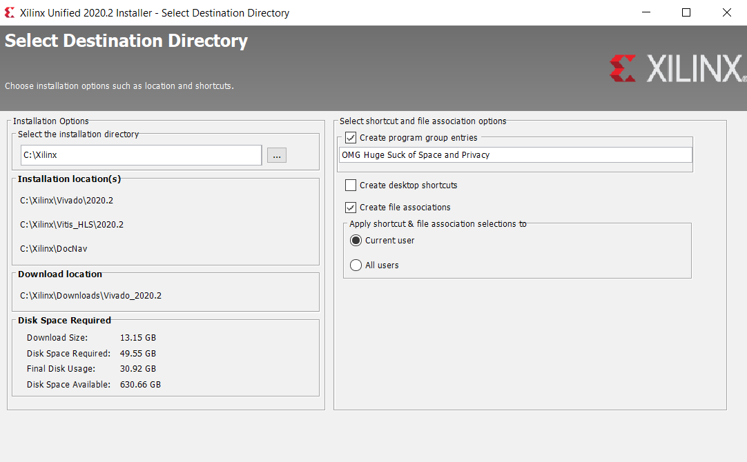
Task: Click the 'Installation location(s)' group label
Action: [70, 179]
